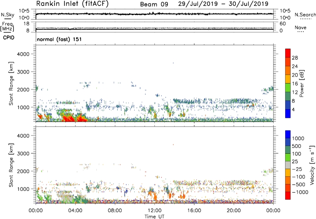This screenshot has height=219, width=316.
Task: Click the dark blue top segment of Velocity colorbar
Action: (288, 134)
